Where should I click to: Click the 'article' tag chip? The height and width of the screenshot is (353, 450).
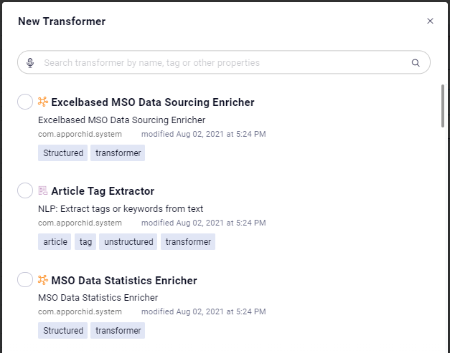click(55, 242)
